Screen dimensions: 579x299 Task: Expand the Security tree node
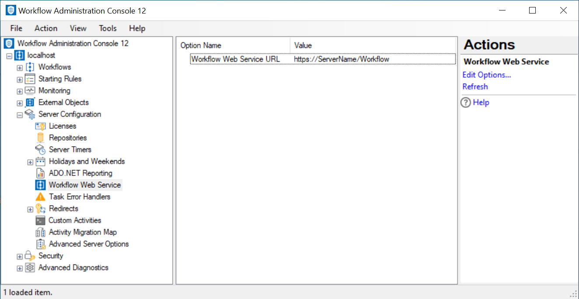click(20, 256)
